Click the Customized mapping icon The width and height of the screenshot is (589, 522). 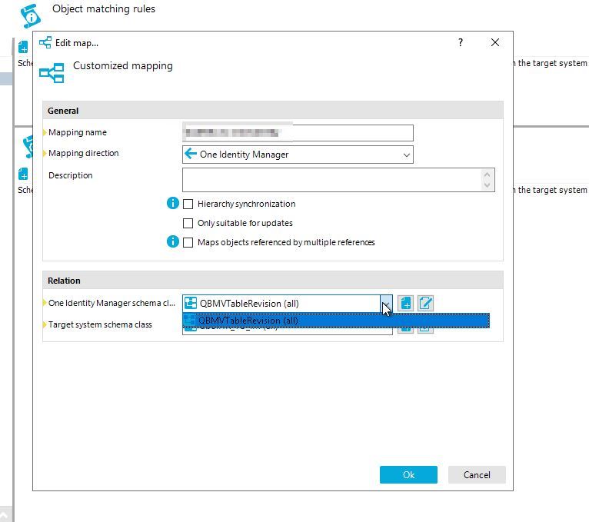(x=52, y=72)
